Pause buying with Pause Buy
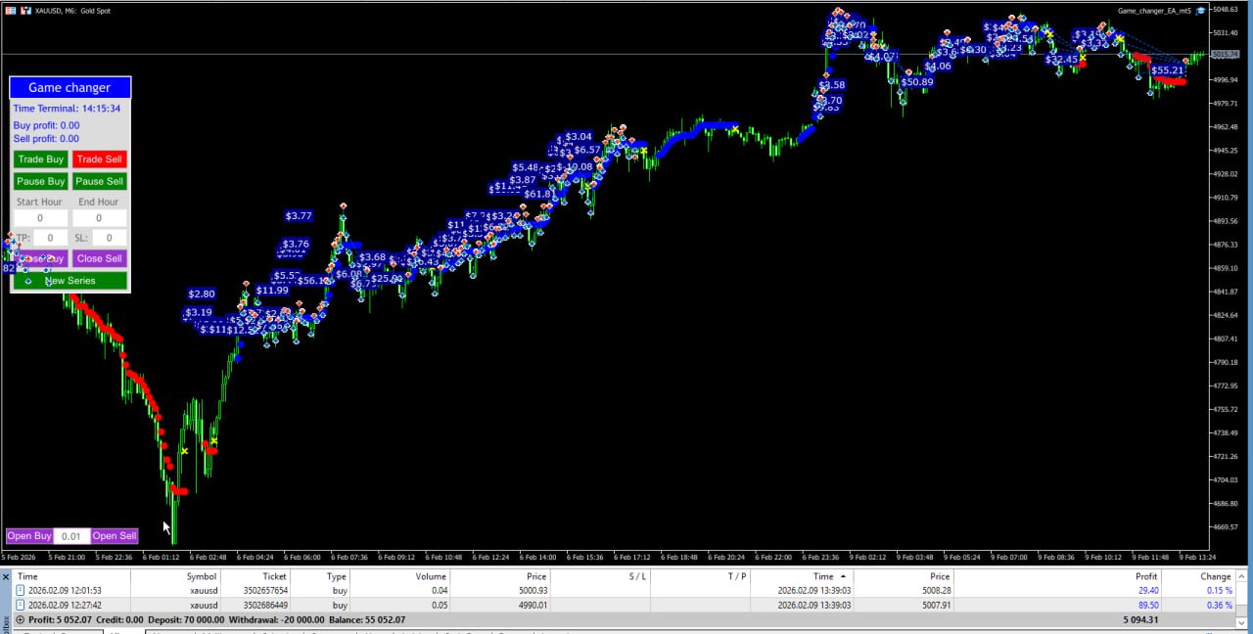 40,181
